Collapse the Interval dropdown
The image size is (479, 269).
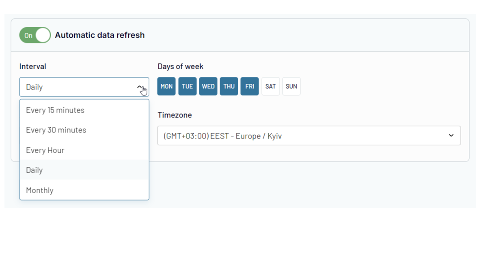coord(84,87)
